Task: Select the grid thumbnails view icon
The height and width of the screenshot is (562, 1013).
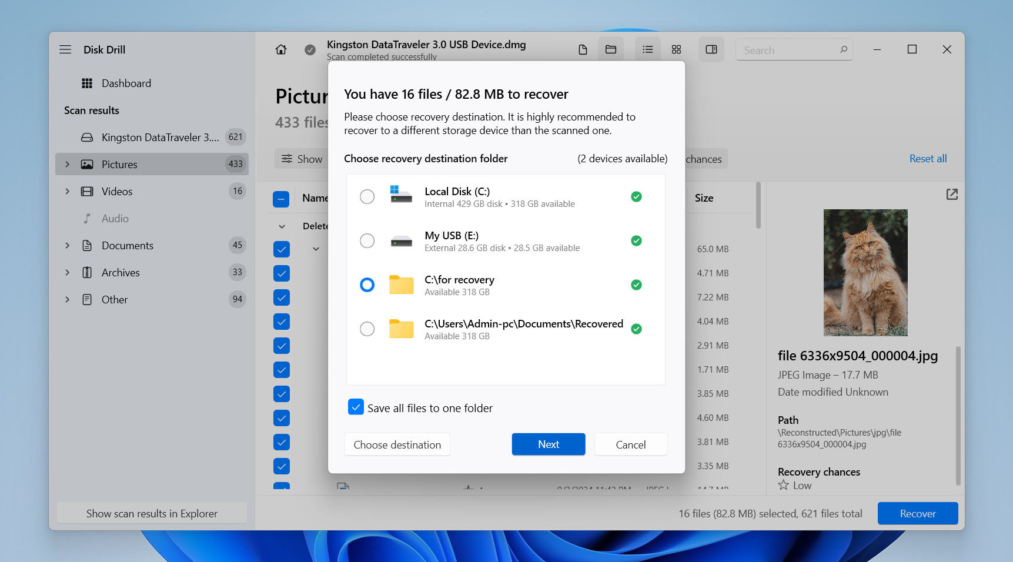Action: click(x=677, y=50)
